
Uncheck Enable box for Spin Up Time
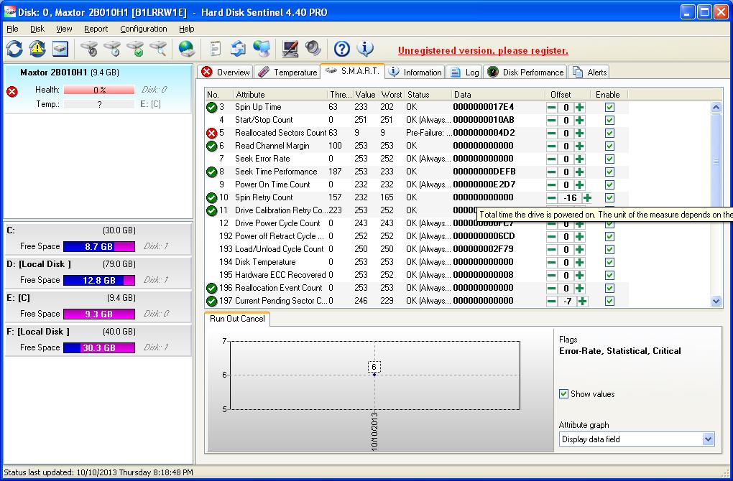pyautogui.click(x=609, y=107)
